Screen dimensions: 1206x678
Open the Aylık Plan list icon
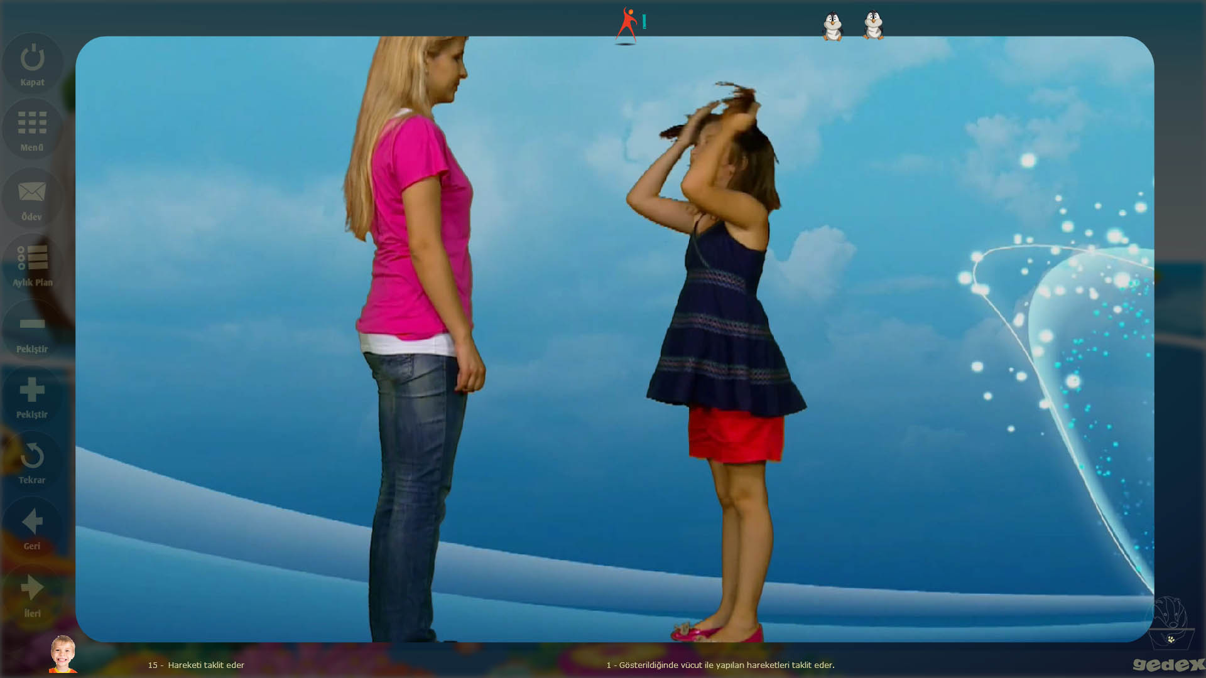(32, 258)
